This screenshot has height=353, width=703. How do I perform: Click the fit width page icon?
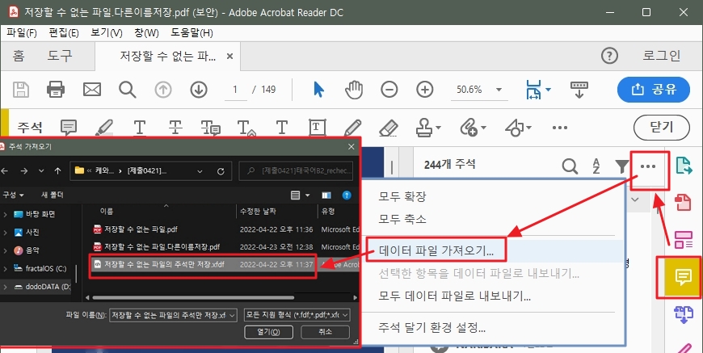tap(534, 90)
